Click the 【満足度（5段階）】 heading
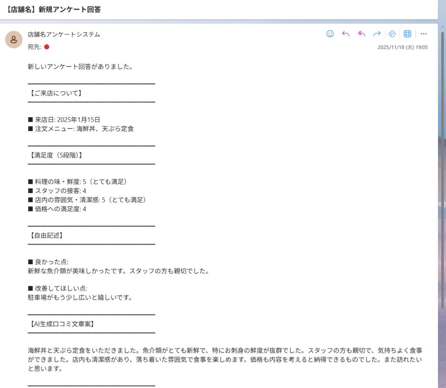 55,155
